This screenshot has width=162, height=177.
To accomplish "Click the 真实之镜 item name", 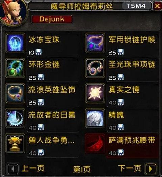I will pyautogui.click(x=124, y=90).
